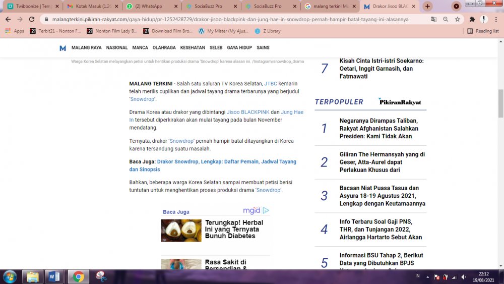Open the Google Translate icon in address bar
504x284 pixels.
point(433,19)
